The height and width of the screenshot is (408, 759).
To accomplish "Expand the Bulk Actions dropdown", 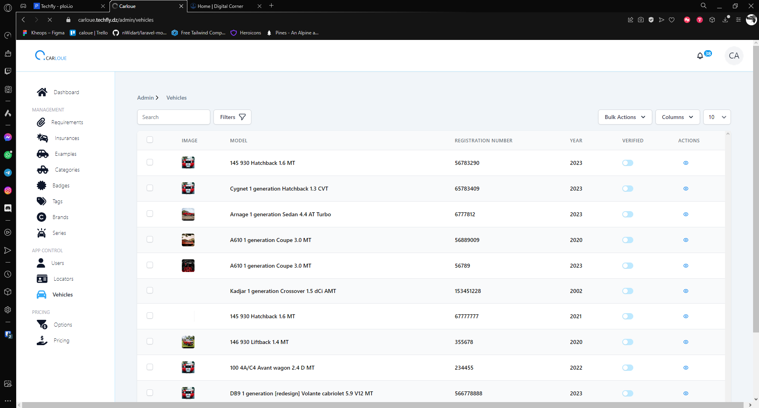I will click(625, 117).
